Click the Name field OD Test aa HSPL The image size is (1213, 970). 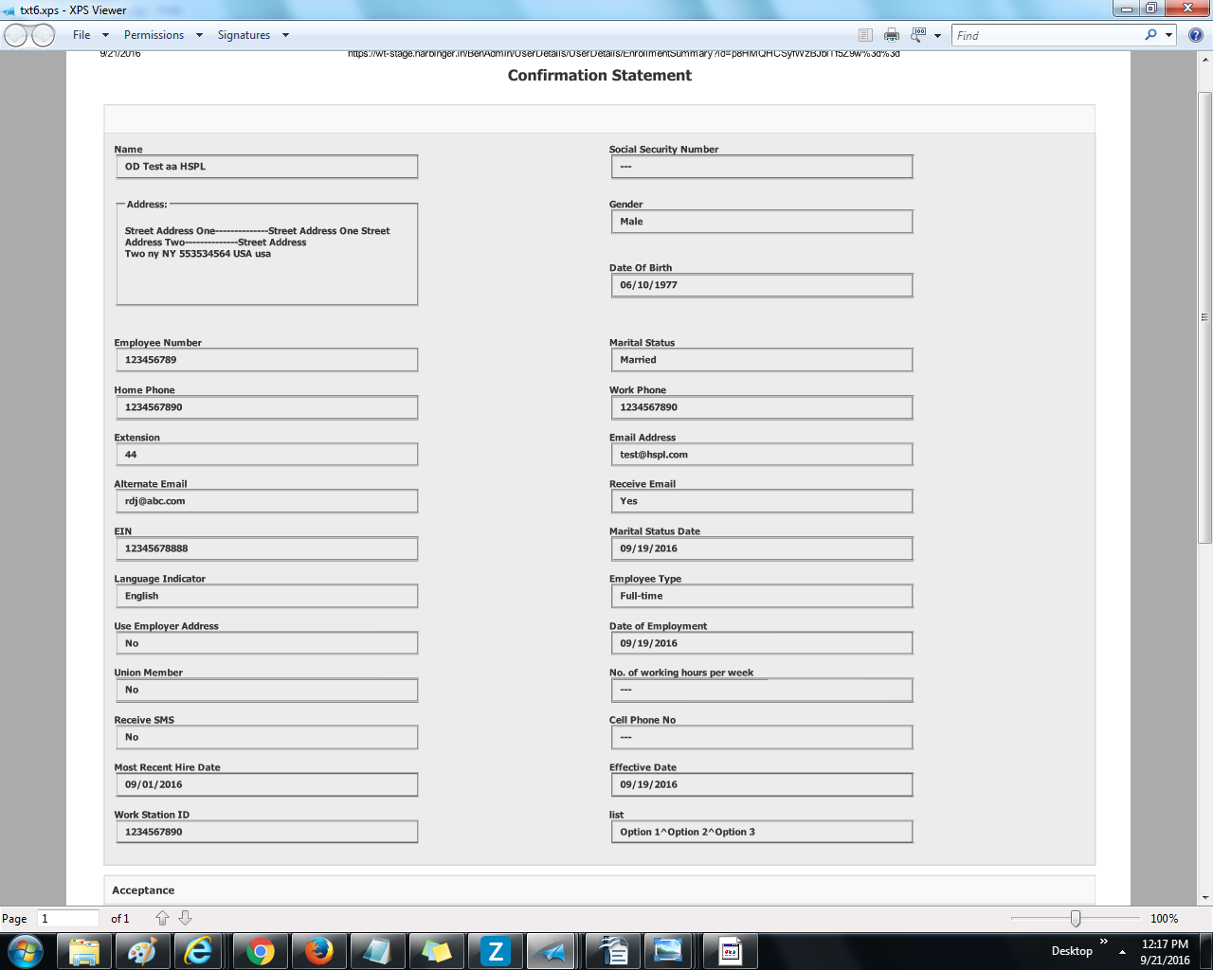coord(266,167)
